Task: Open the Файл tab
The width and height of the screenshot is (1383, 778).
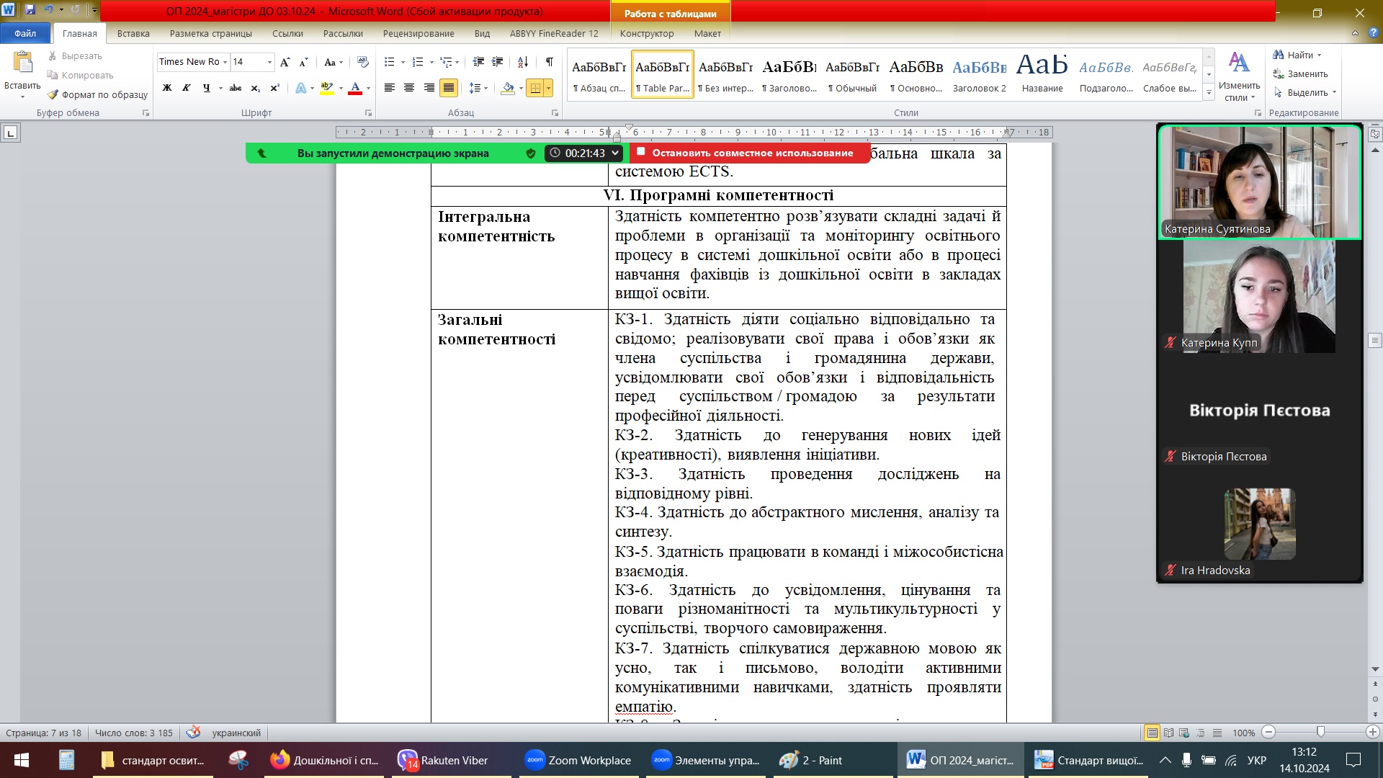Action: tap(25, 33)
